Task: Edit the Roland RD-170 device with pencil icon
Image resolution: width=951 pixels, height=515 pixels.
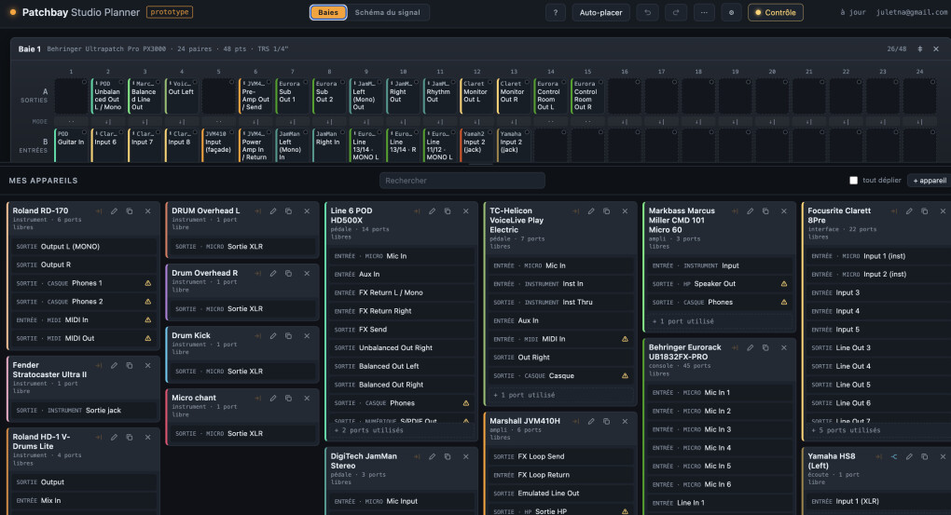Action: (x=114, y=211)
